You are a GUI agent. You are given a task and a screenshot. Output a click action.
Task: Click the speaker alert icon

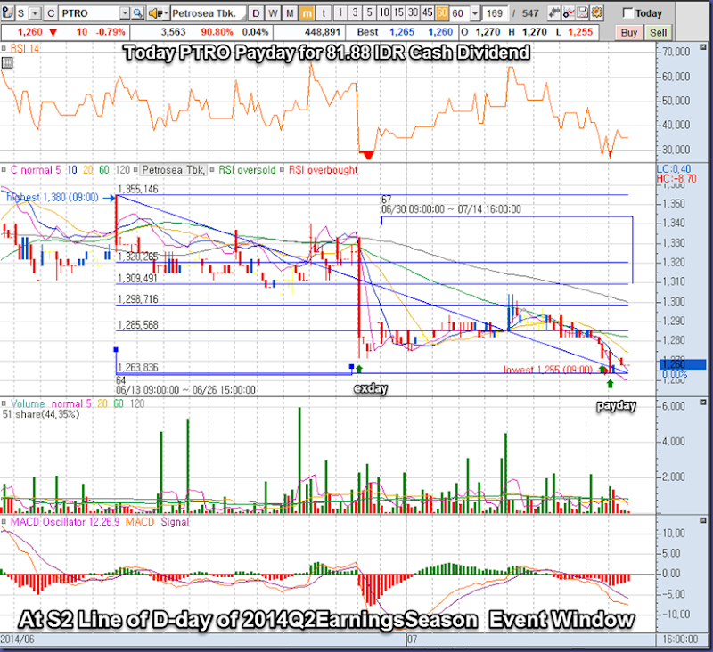coord(155,13)
